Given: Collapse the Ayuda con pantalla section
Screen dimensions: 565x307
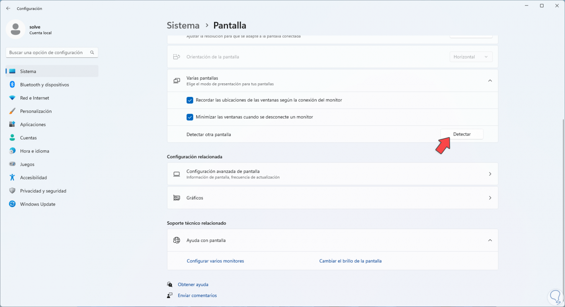Looking at the screenshot, I should (490, 241).
